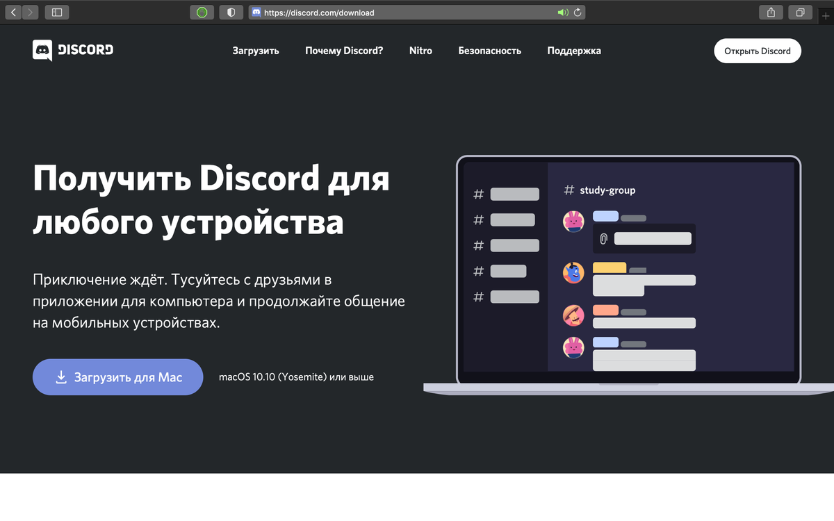
Task: Click a pink avatar in the chat mockup
Action: (x=573, y=222)
